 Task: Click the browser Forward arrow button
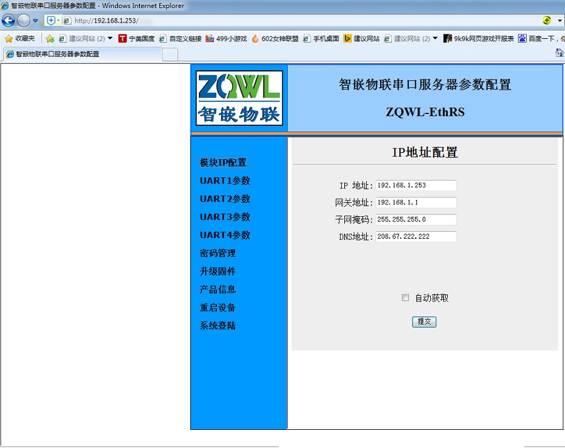[23, 20]
